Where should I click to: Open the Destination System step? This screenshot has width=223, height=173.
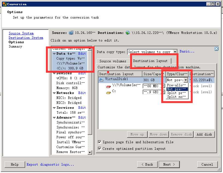point(26,38)
